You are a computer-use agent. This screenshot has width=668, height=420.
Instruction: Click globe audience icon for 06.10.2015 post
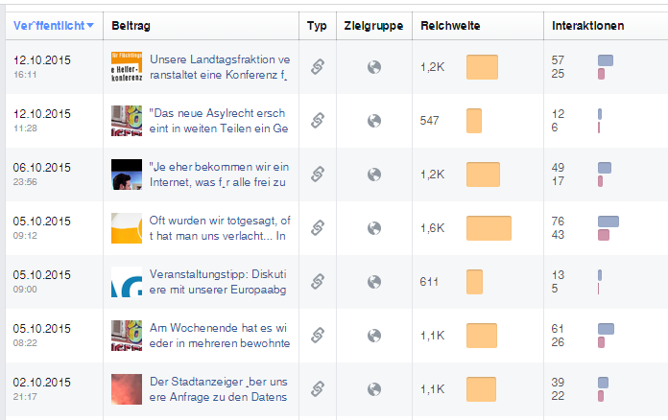374,175
